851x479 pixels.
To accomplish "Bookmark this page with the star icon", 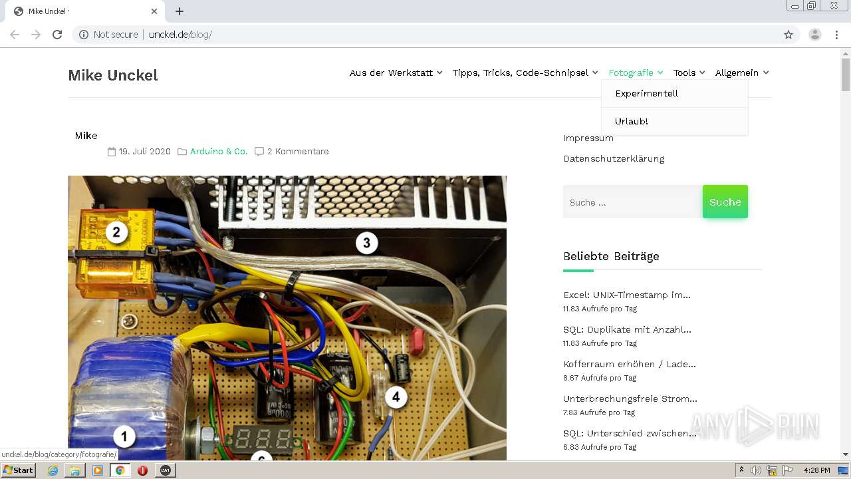I will (x=789, y=35).
